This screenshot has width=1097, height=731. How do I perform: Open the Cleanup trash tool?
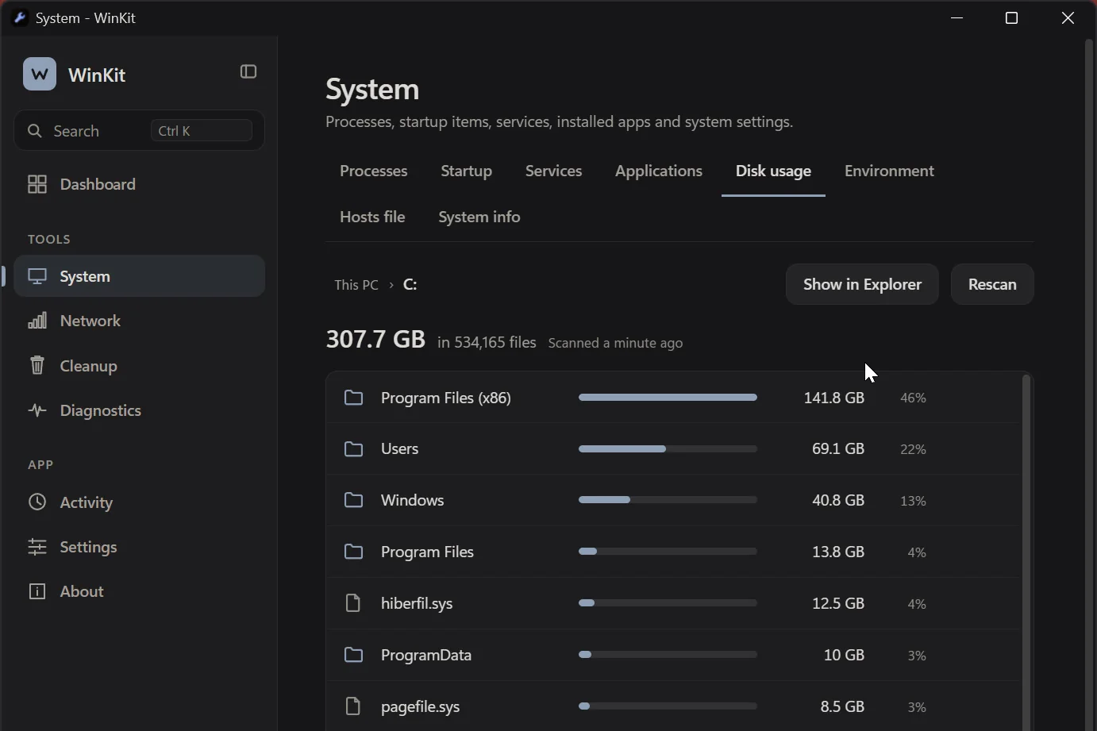pyautogui.click(x=140, y=366)
